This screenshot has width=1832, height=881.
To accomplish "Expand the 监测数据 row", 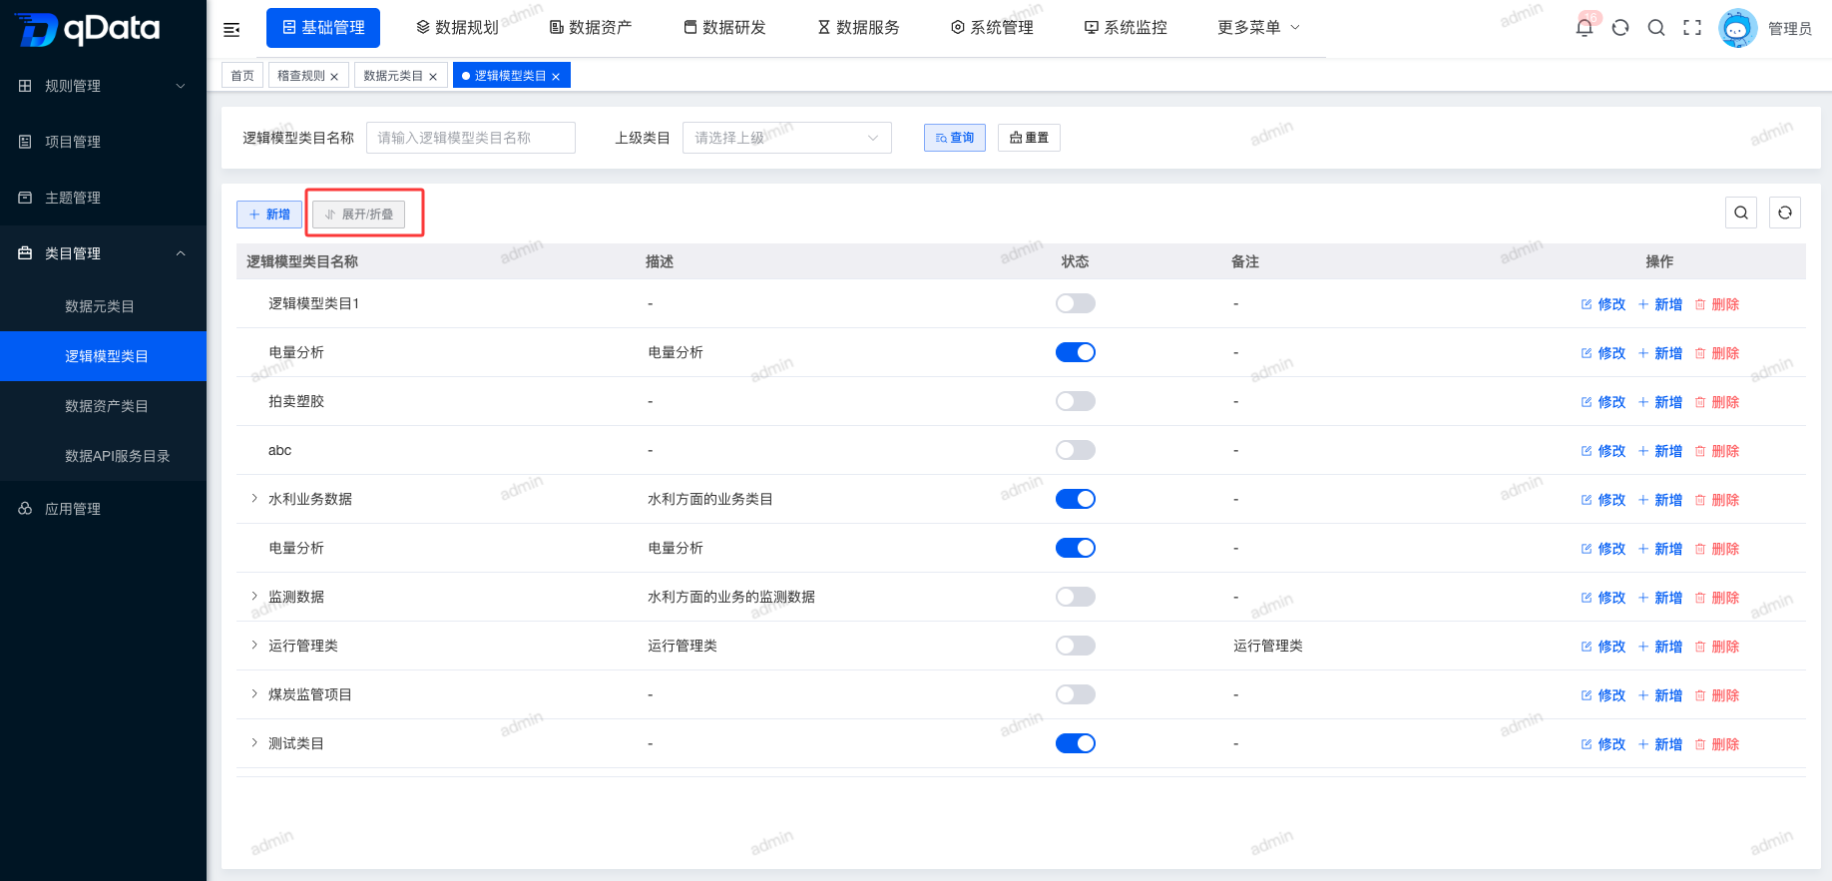I will click(254, 597).
